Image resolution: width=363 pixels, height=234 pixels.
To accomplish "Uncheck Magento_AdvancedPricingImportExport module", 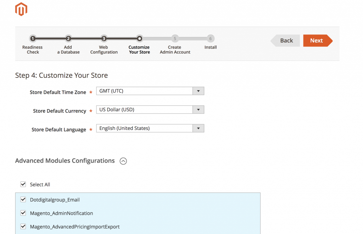I will 23,226.
